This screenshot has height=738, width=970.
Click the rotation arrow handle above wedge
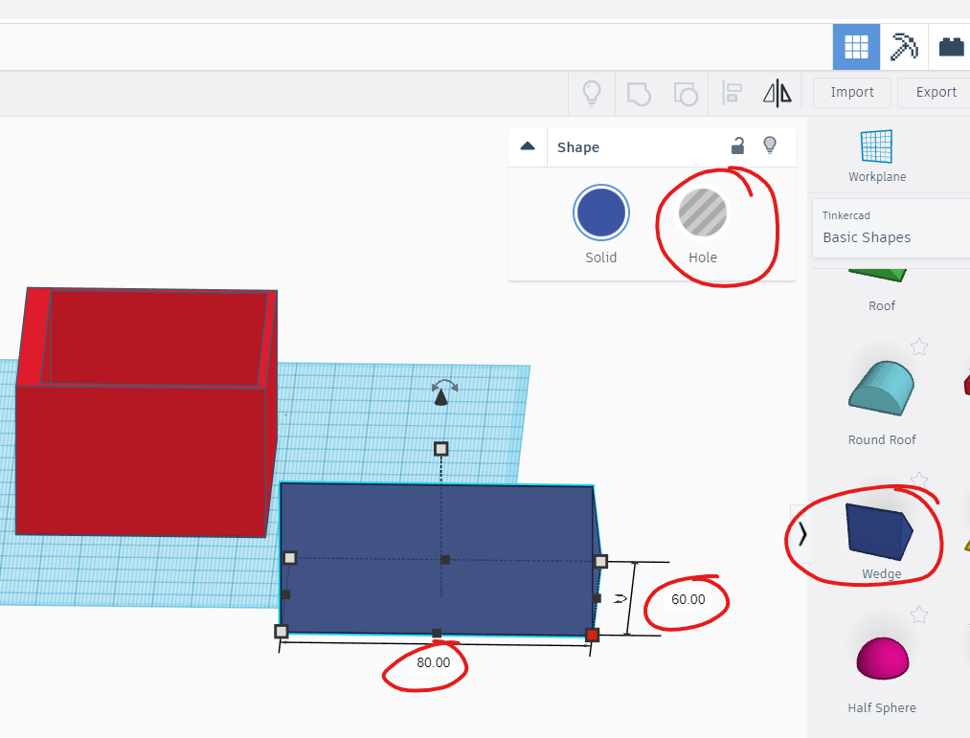[x=445, y=386]
